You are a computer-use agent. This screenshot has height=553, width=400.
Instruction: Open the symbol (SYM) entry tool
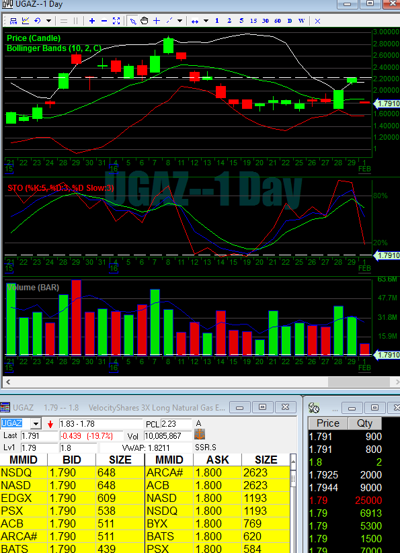tap(13, 21)
